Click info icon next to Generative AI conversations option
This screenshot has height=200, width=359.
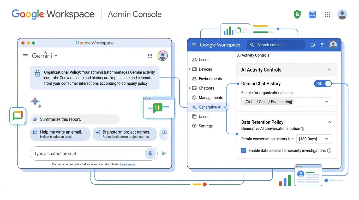(x=302, y=129)
